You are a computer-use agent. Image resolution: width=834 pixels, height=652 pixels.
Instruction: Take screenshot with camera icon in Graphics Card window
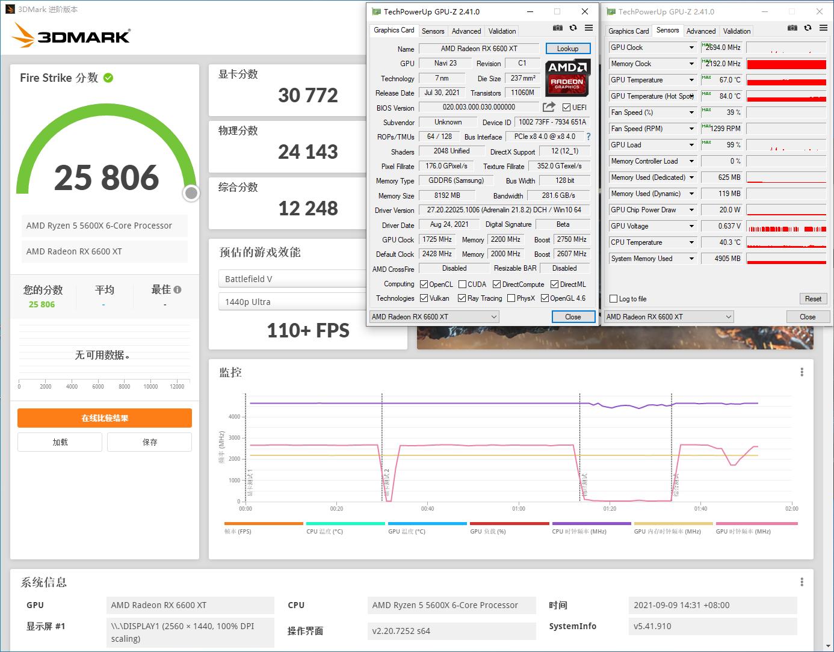coord(558,28)
